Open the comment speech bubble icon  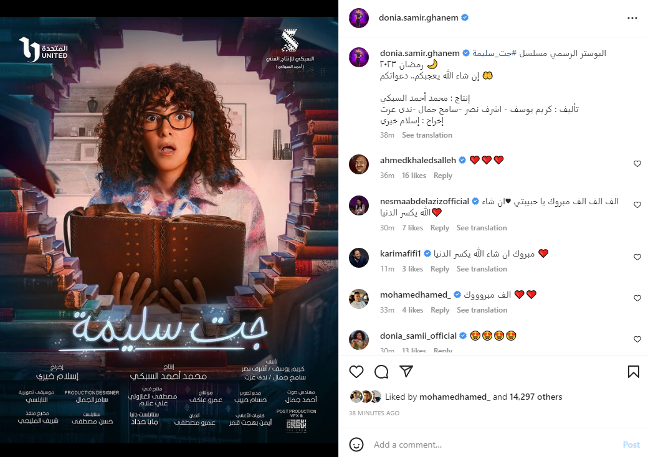pos(381,372)
